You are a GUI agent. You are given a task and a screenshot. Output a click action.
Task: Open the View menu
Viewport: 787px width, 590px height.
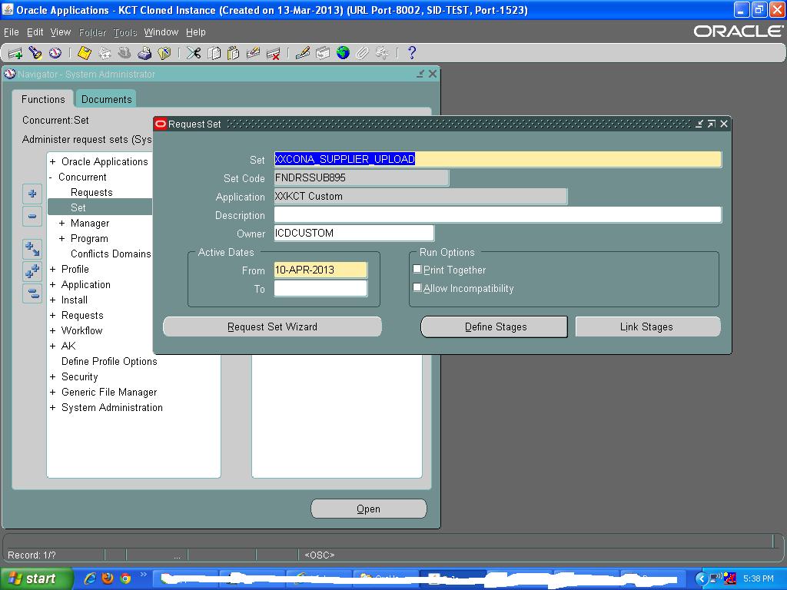60,32
